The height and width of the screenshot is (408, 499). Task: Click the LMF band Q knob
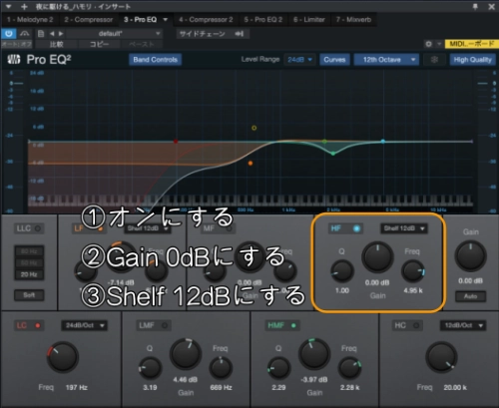(x=150, y=368)
